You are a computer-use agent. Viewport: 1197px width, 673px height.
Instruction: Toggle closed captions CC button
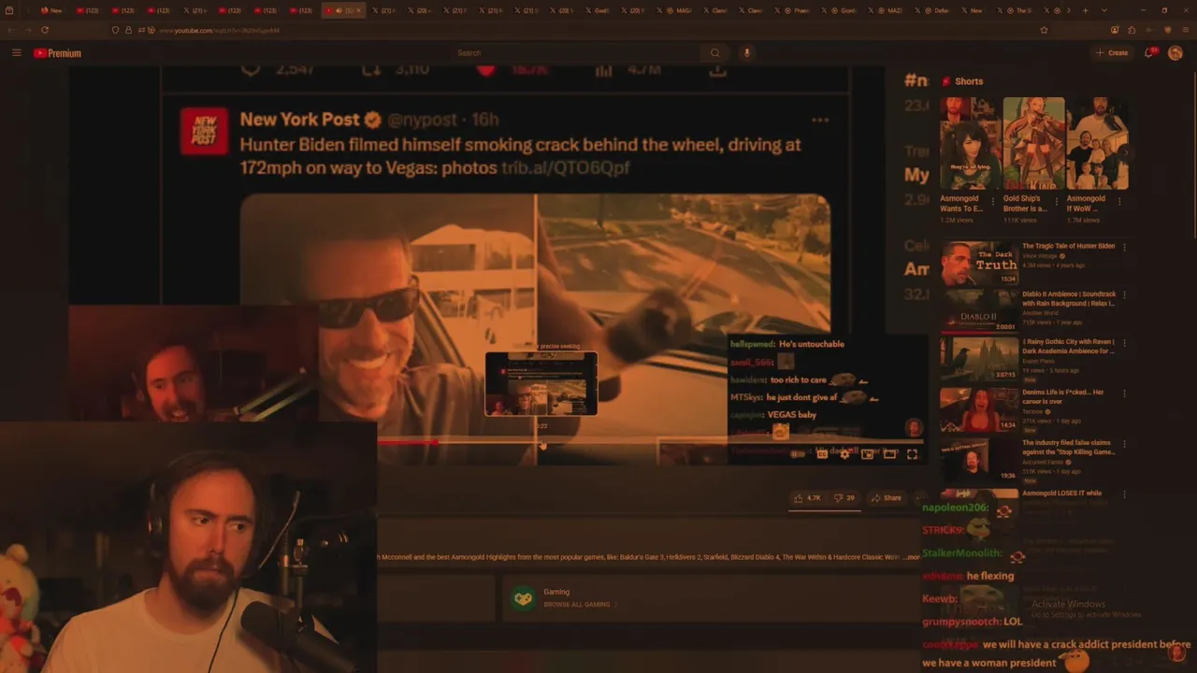pyautogui.click(x=821, y=454)
